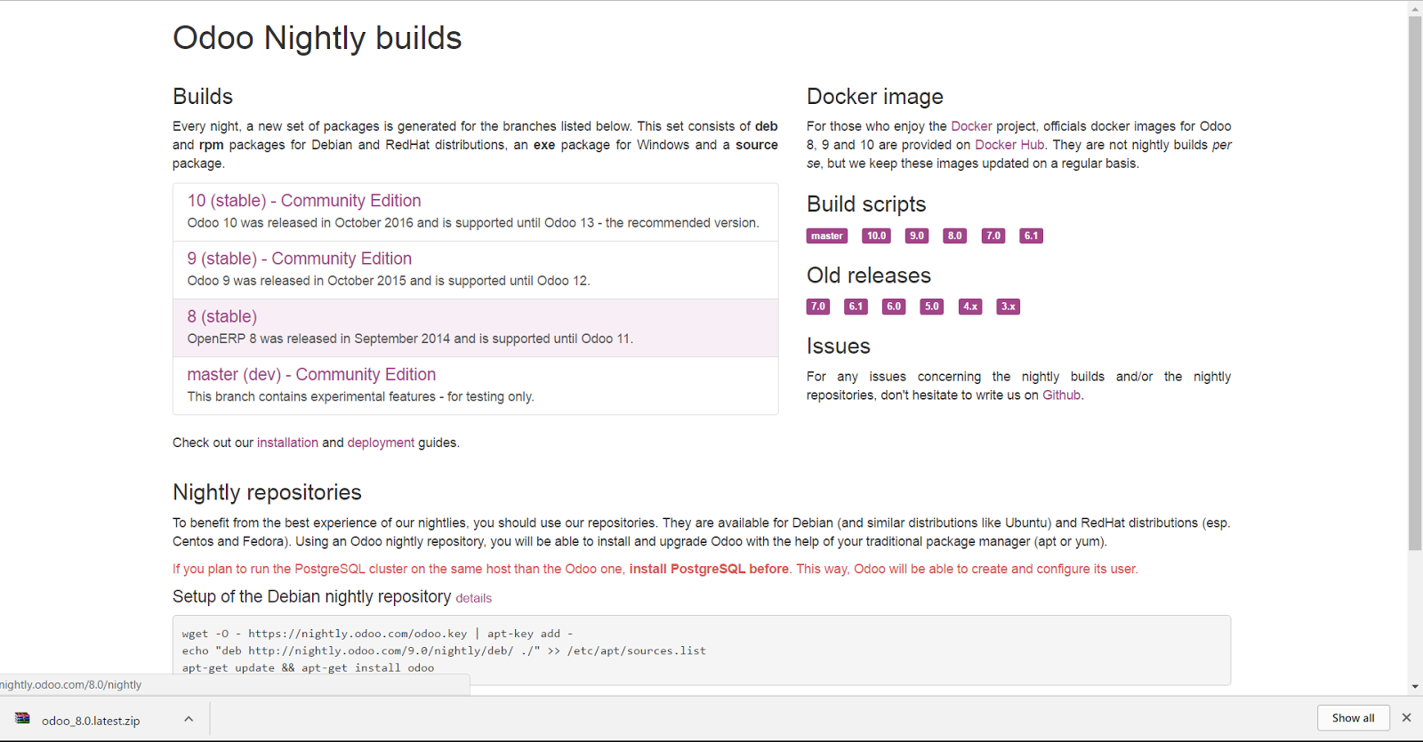Expand the odoo_8.0.latest.zip download options chevron

pos(189,719)
